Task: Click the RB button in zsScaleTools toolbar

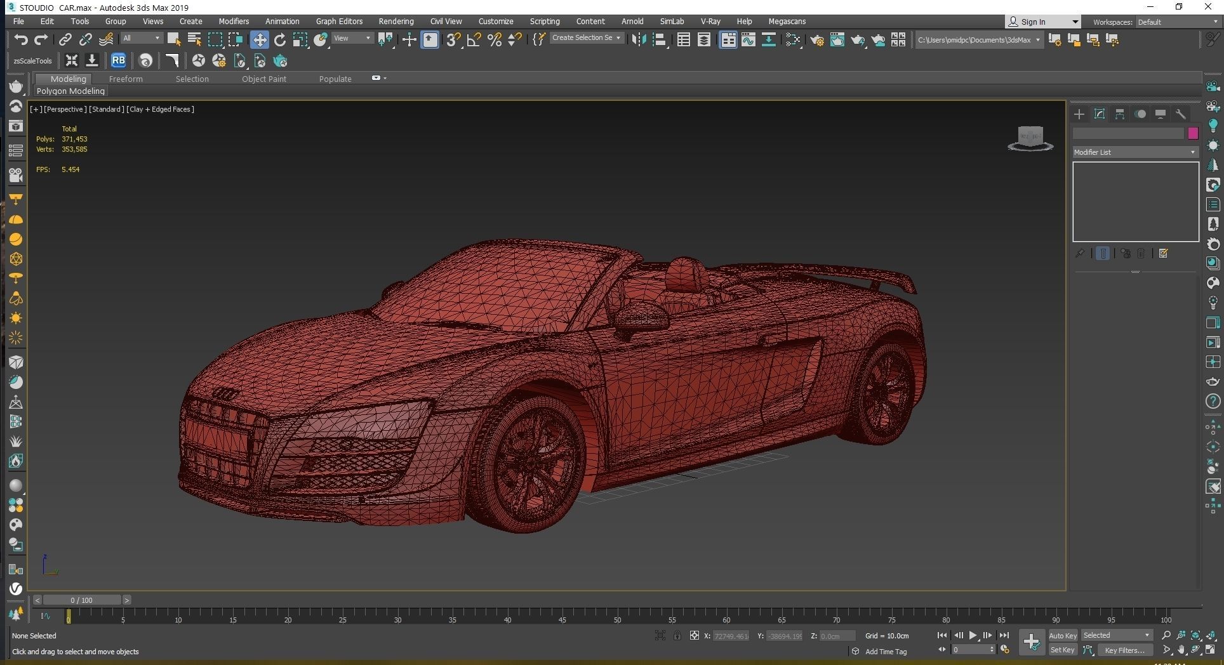Action: (118, 61)
